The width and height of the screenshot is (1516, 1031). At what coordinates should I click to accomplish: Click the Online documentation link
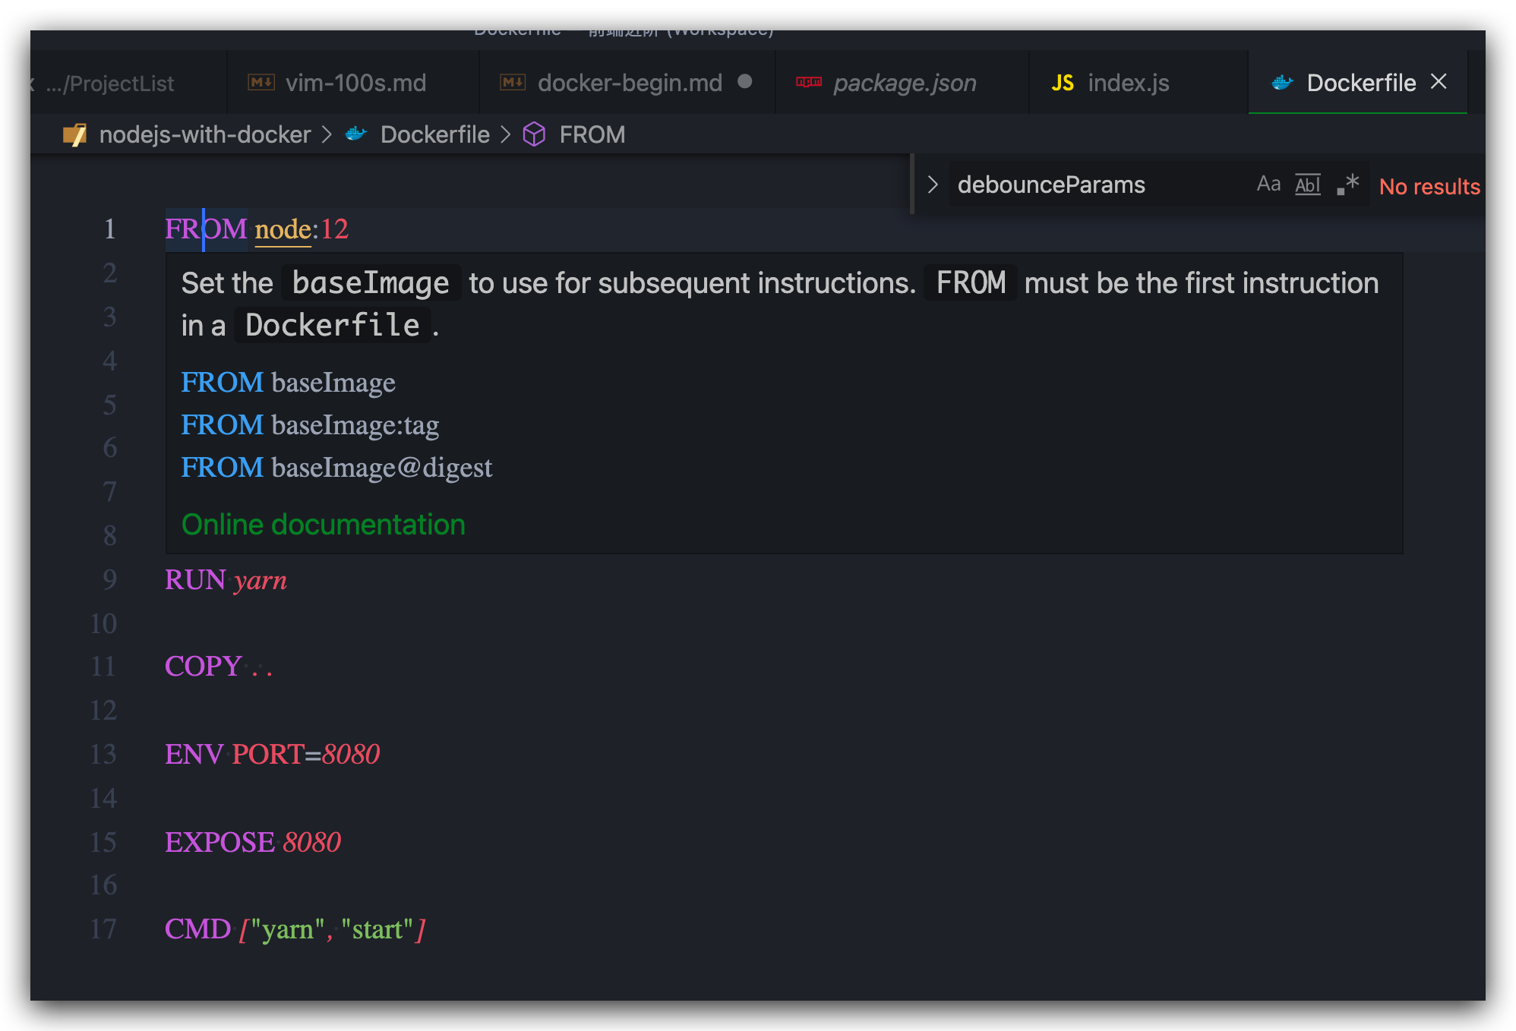coord(323,524)
